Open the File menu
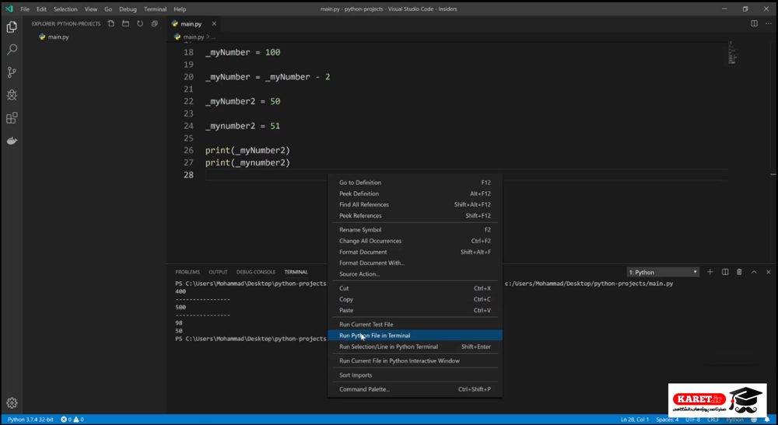 pyautogui.click(x=25, y=9)
